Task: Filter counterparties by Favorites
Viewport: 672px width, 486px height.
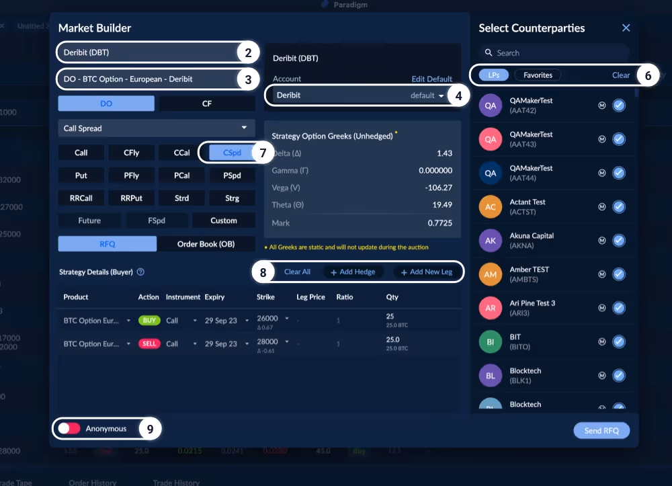Action: (538, 75)
